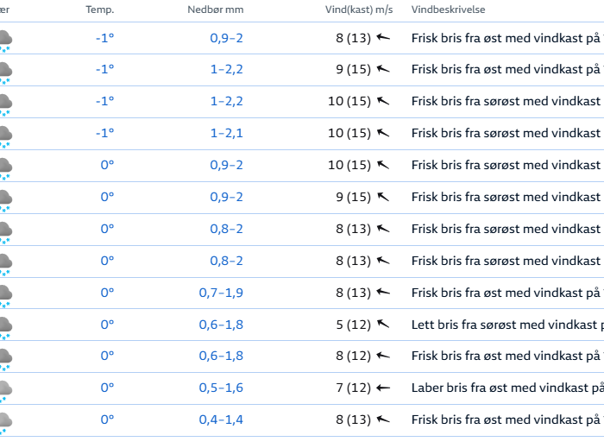Click the 0,4–1,4 precipitation value
Viewport: 604px width, 448px height.
221,420
